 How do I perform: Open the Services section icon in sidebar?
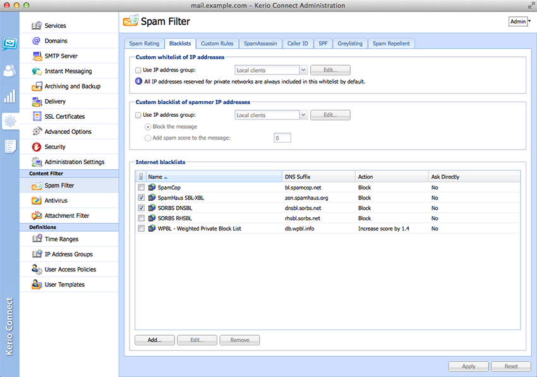point(37,26)
